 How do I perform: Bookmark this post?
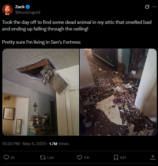[x=116, y=158]
